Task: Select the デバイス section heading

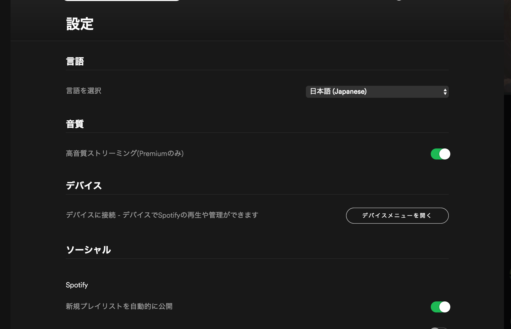Action: 84,186
